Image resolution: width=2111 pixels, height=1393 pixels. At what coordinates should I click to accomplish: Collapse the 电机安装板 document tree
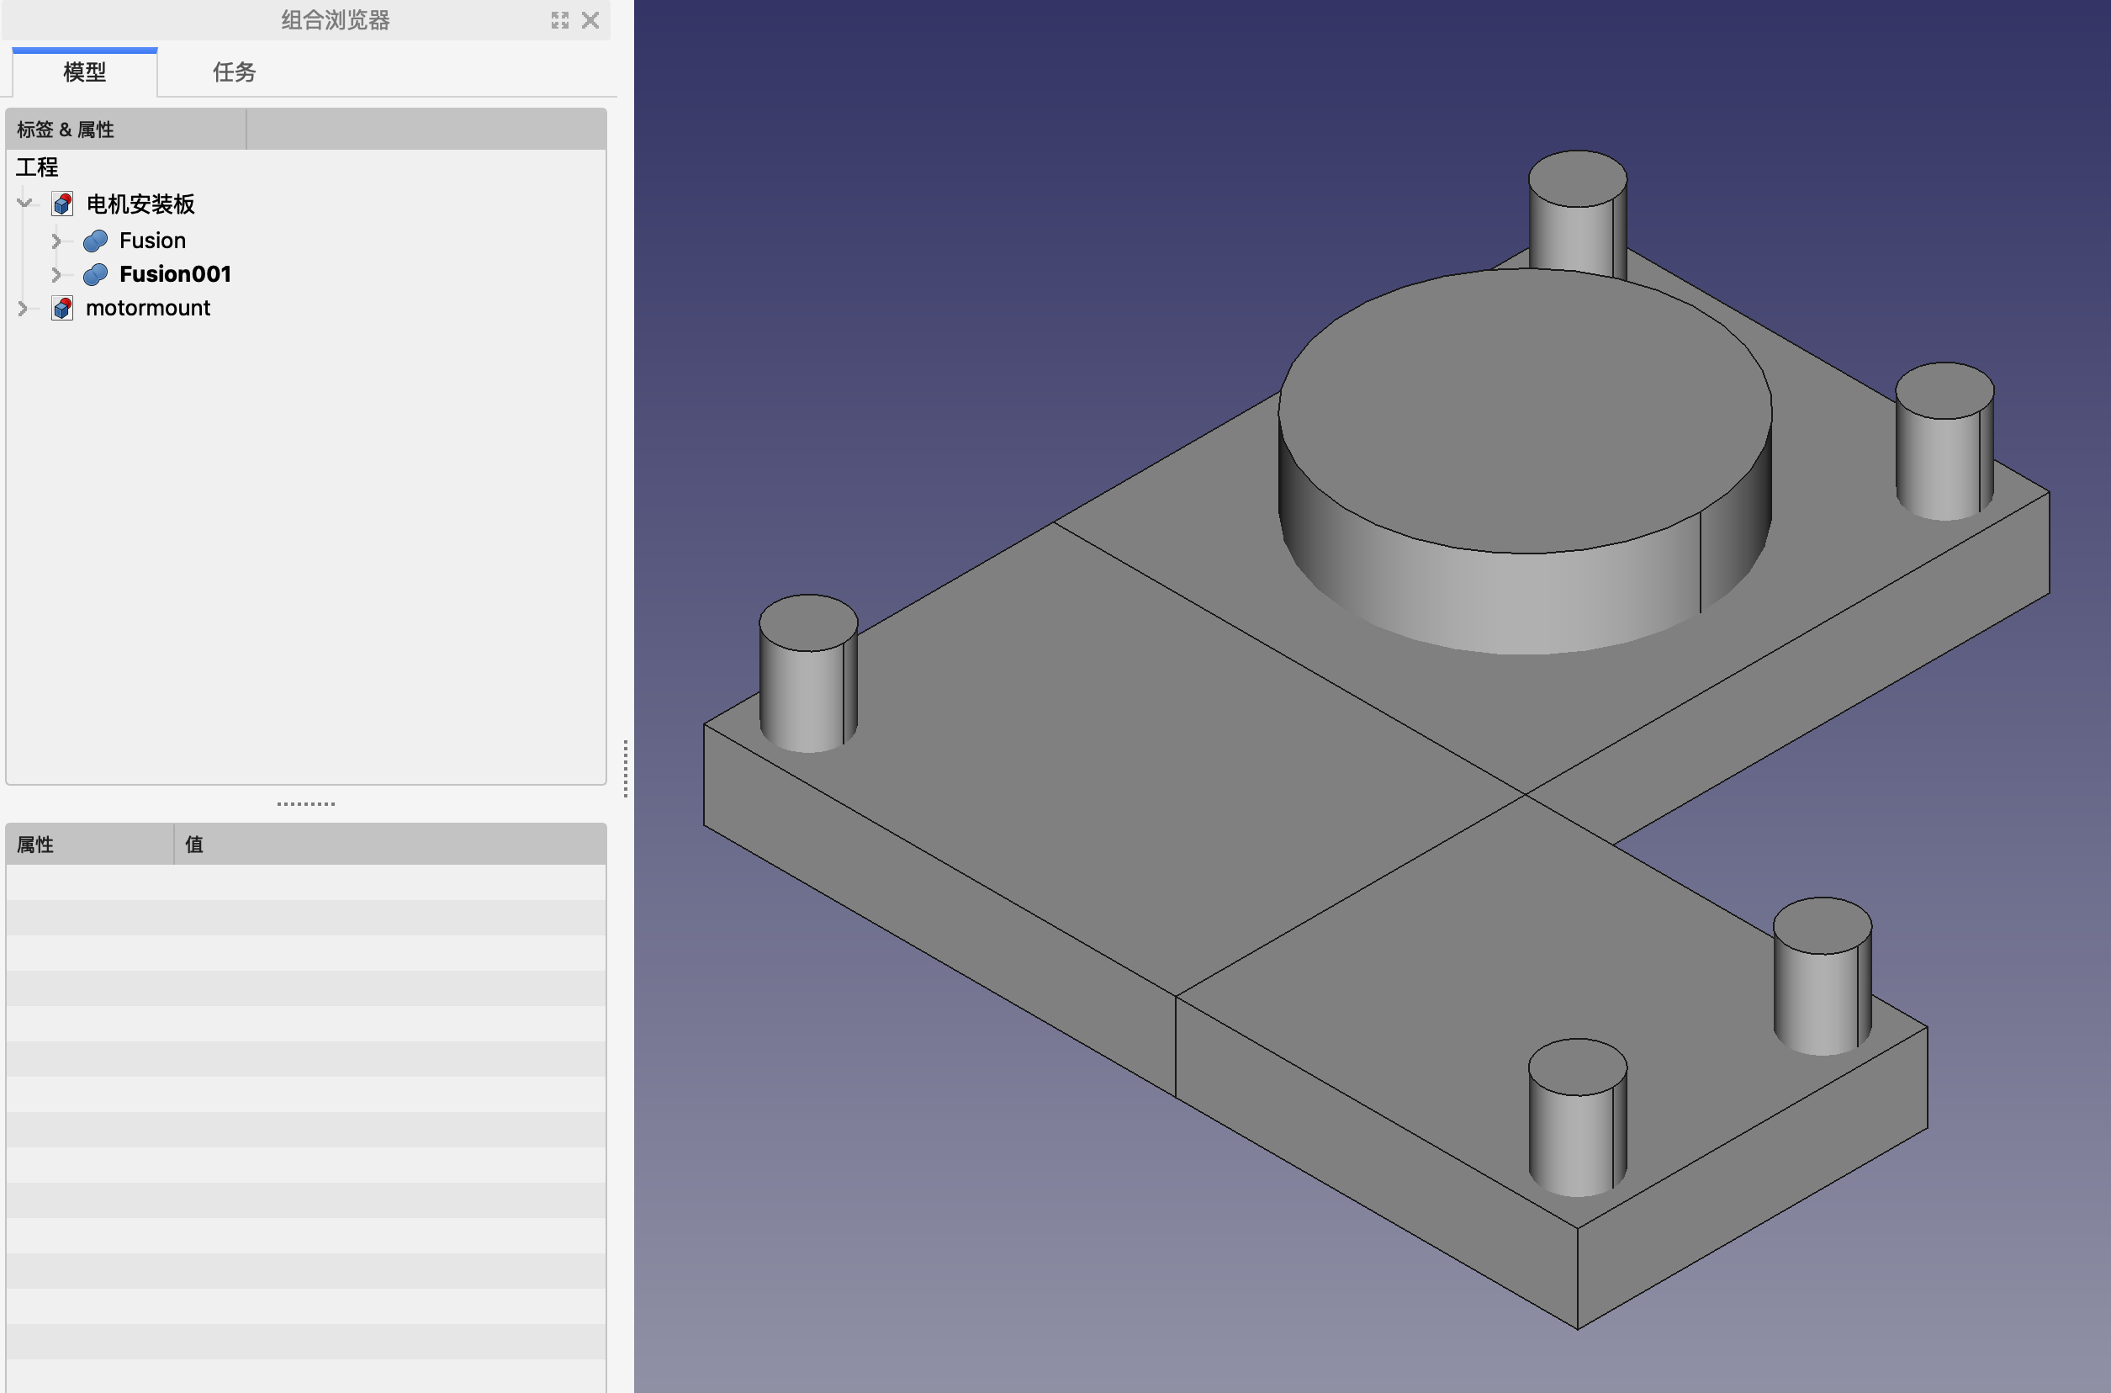pyautogui.click(x=24, y=204)
